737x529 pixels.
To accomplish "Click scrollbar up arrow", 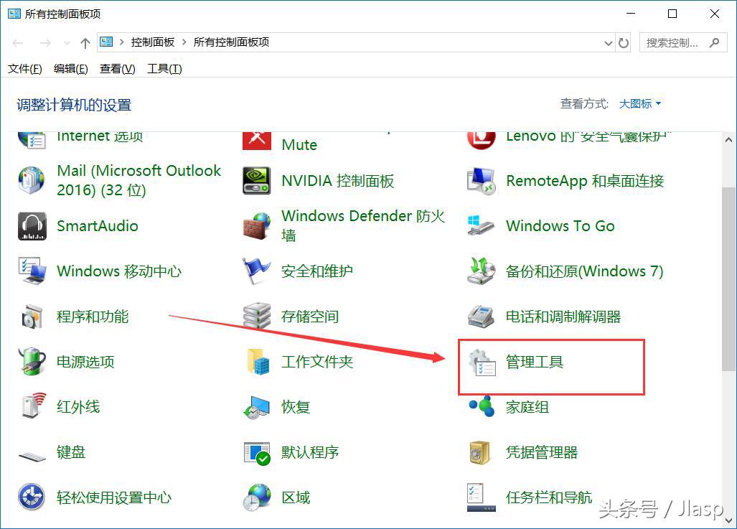I will (x=728, y=140).
